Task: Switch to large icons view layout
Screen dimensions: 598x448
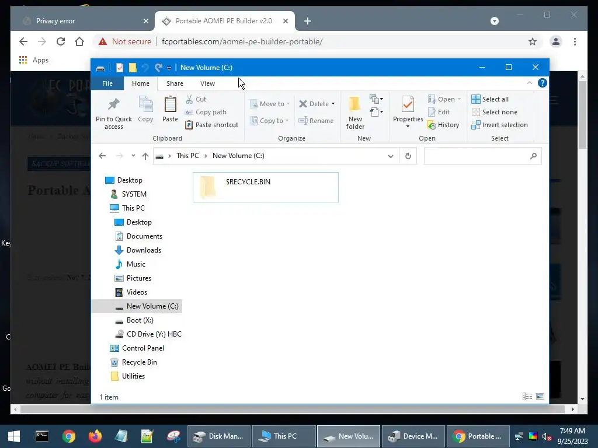Action: point(540,397)
